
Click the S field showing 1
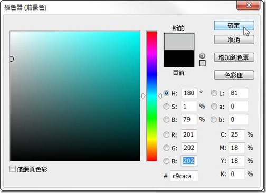click(x=189, y=106)
